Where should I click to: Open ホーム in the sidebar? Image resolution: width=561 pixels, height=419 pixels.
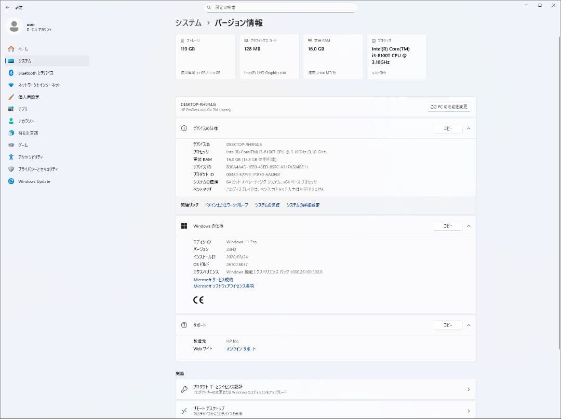(47, 49)
